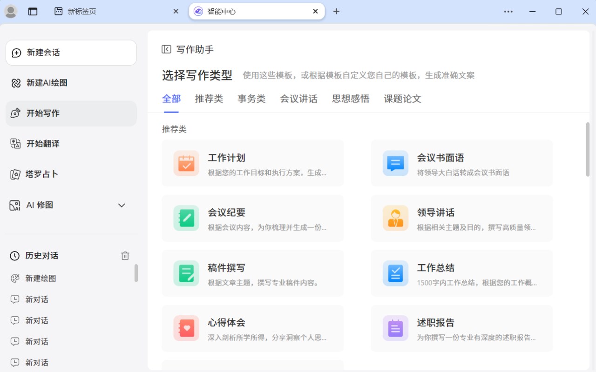Open the 思想感悟 tab

point(351,99)
